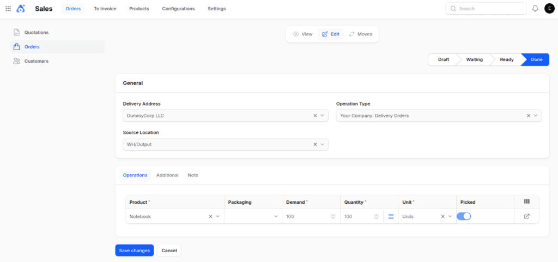Screen dimensions: 558x262
Task: Click the Cancel button
Action: 169,250
